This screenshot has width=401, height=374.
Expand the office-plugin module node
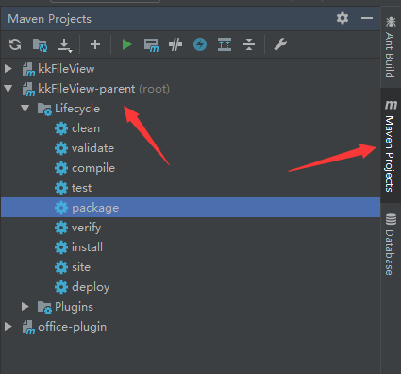click(8, 327)
